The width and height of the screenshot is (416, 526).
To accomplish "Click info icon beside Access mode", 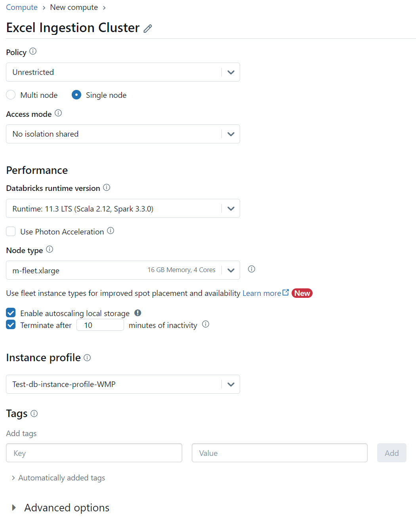I will [x=58, y=113].
